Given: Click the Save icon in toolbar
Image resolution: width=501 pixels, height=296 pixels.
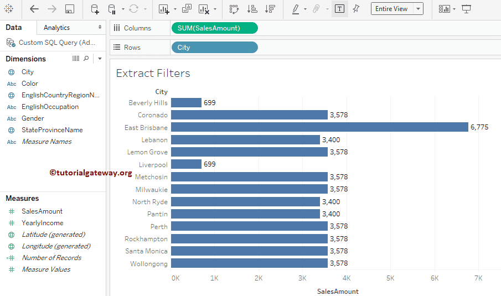Looking at the screenshot, I should (x=70, y=9).
